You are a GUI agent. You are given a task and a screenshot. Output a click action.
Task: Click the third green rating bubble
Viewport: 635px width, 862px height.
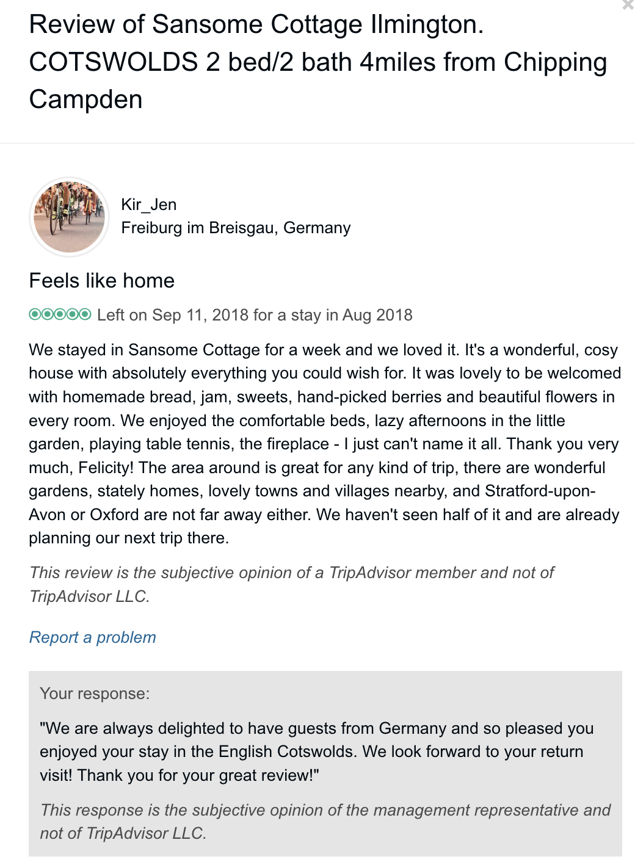[x=60, y=314]
